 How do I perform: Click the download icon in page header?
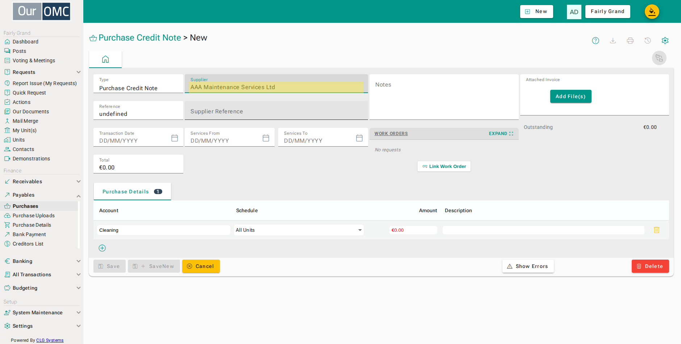613,41
